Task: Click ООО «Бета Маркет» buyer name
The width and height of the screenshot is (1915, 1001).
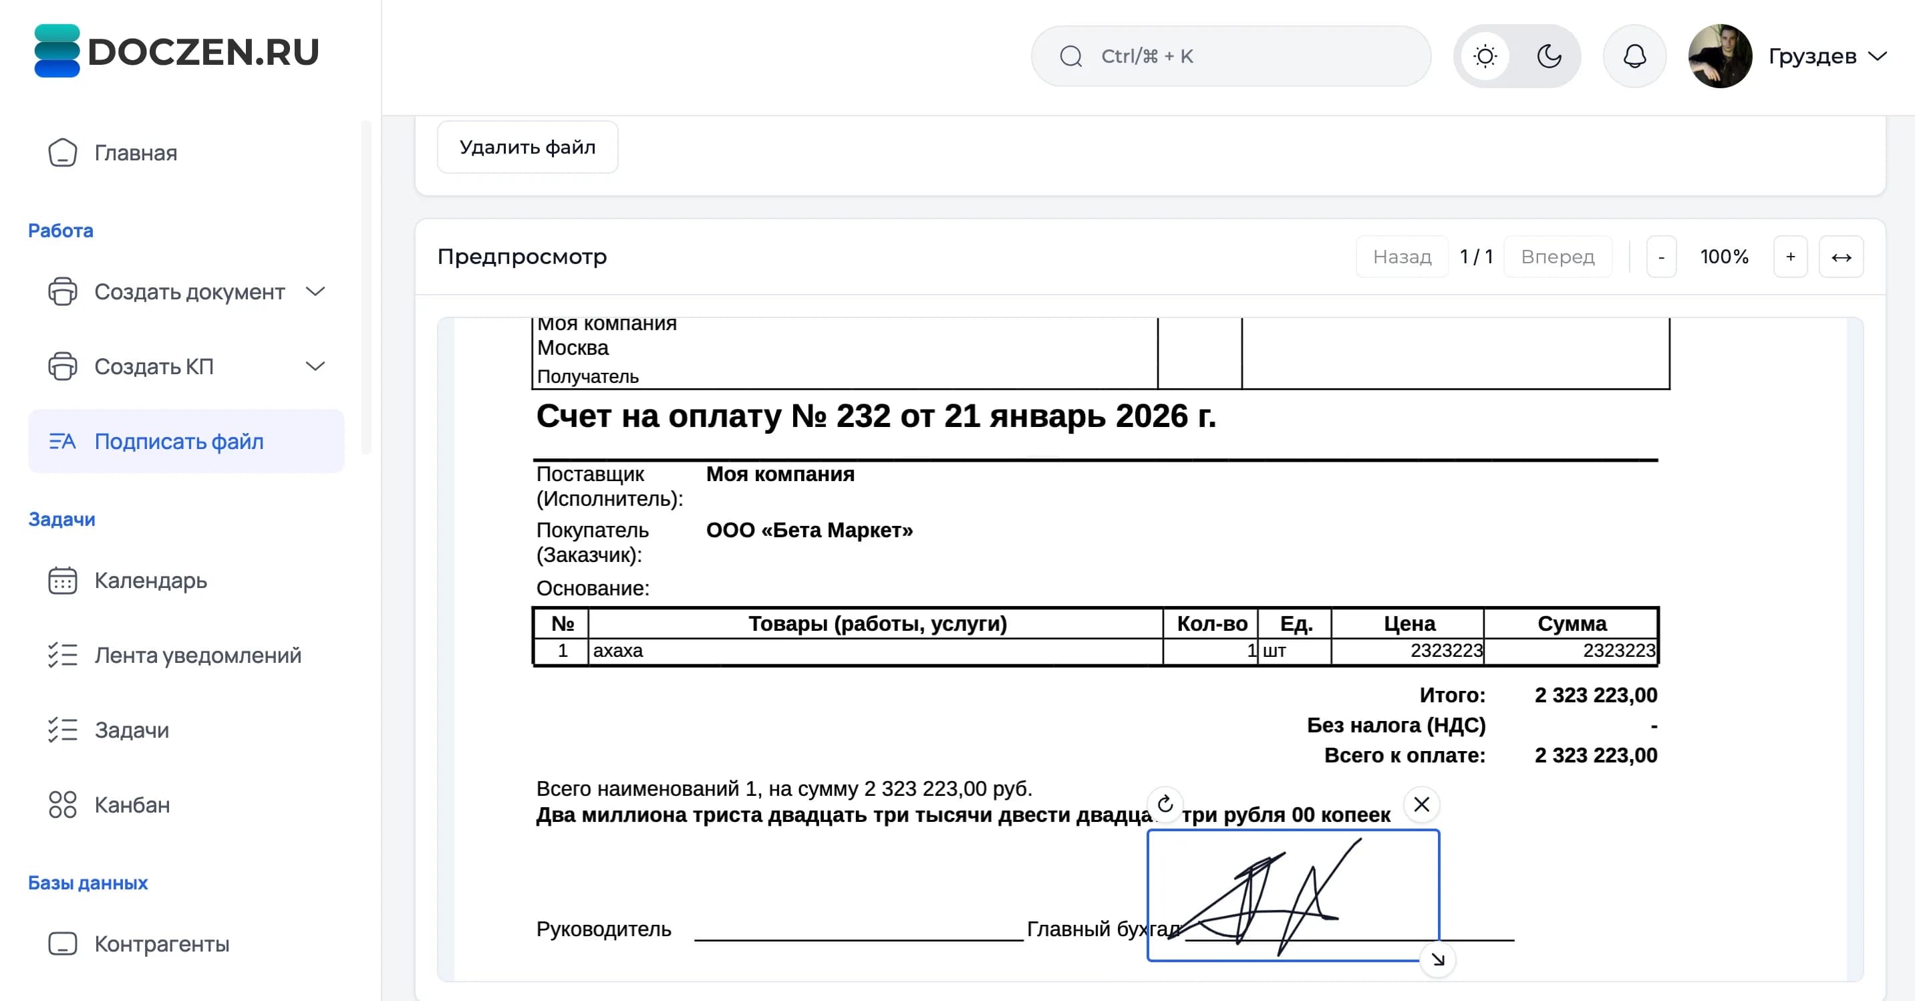Action: click(808, 531)
